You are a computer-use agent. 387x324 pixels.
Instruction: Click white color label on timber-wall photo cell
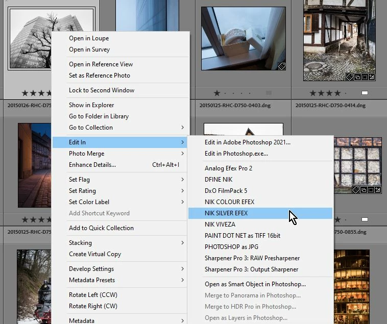click(x=365, y=219)
